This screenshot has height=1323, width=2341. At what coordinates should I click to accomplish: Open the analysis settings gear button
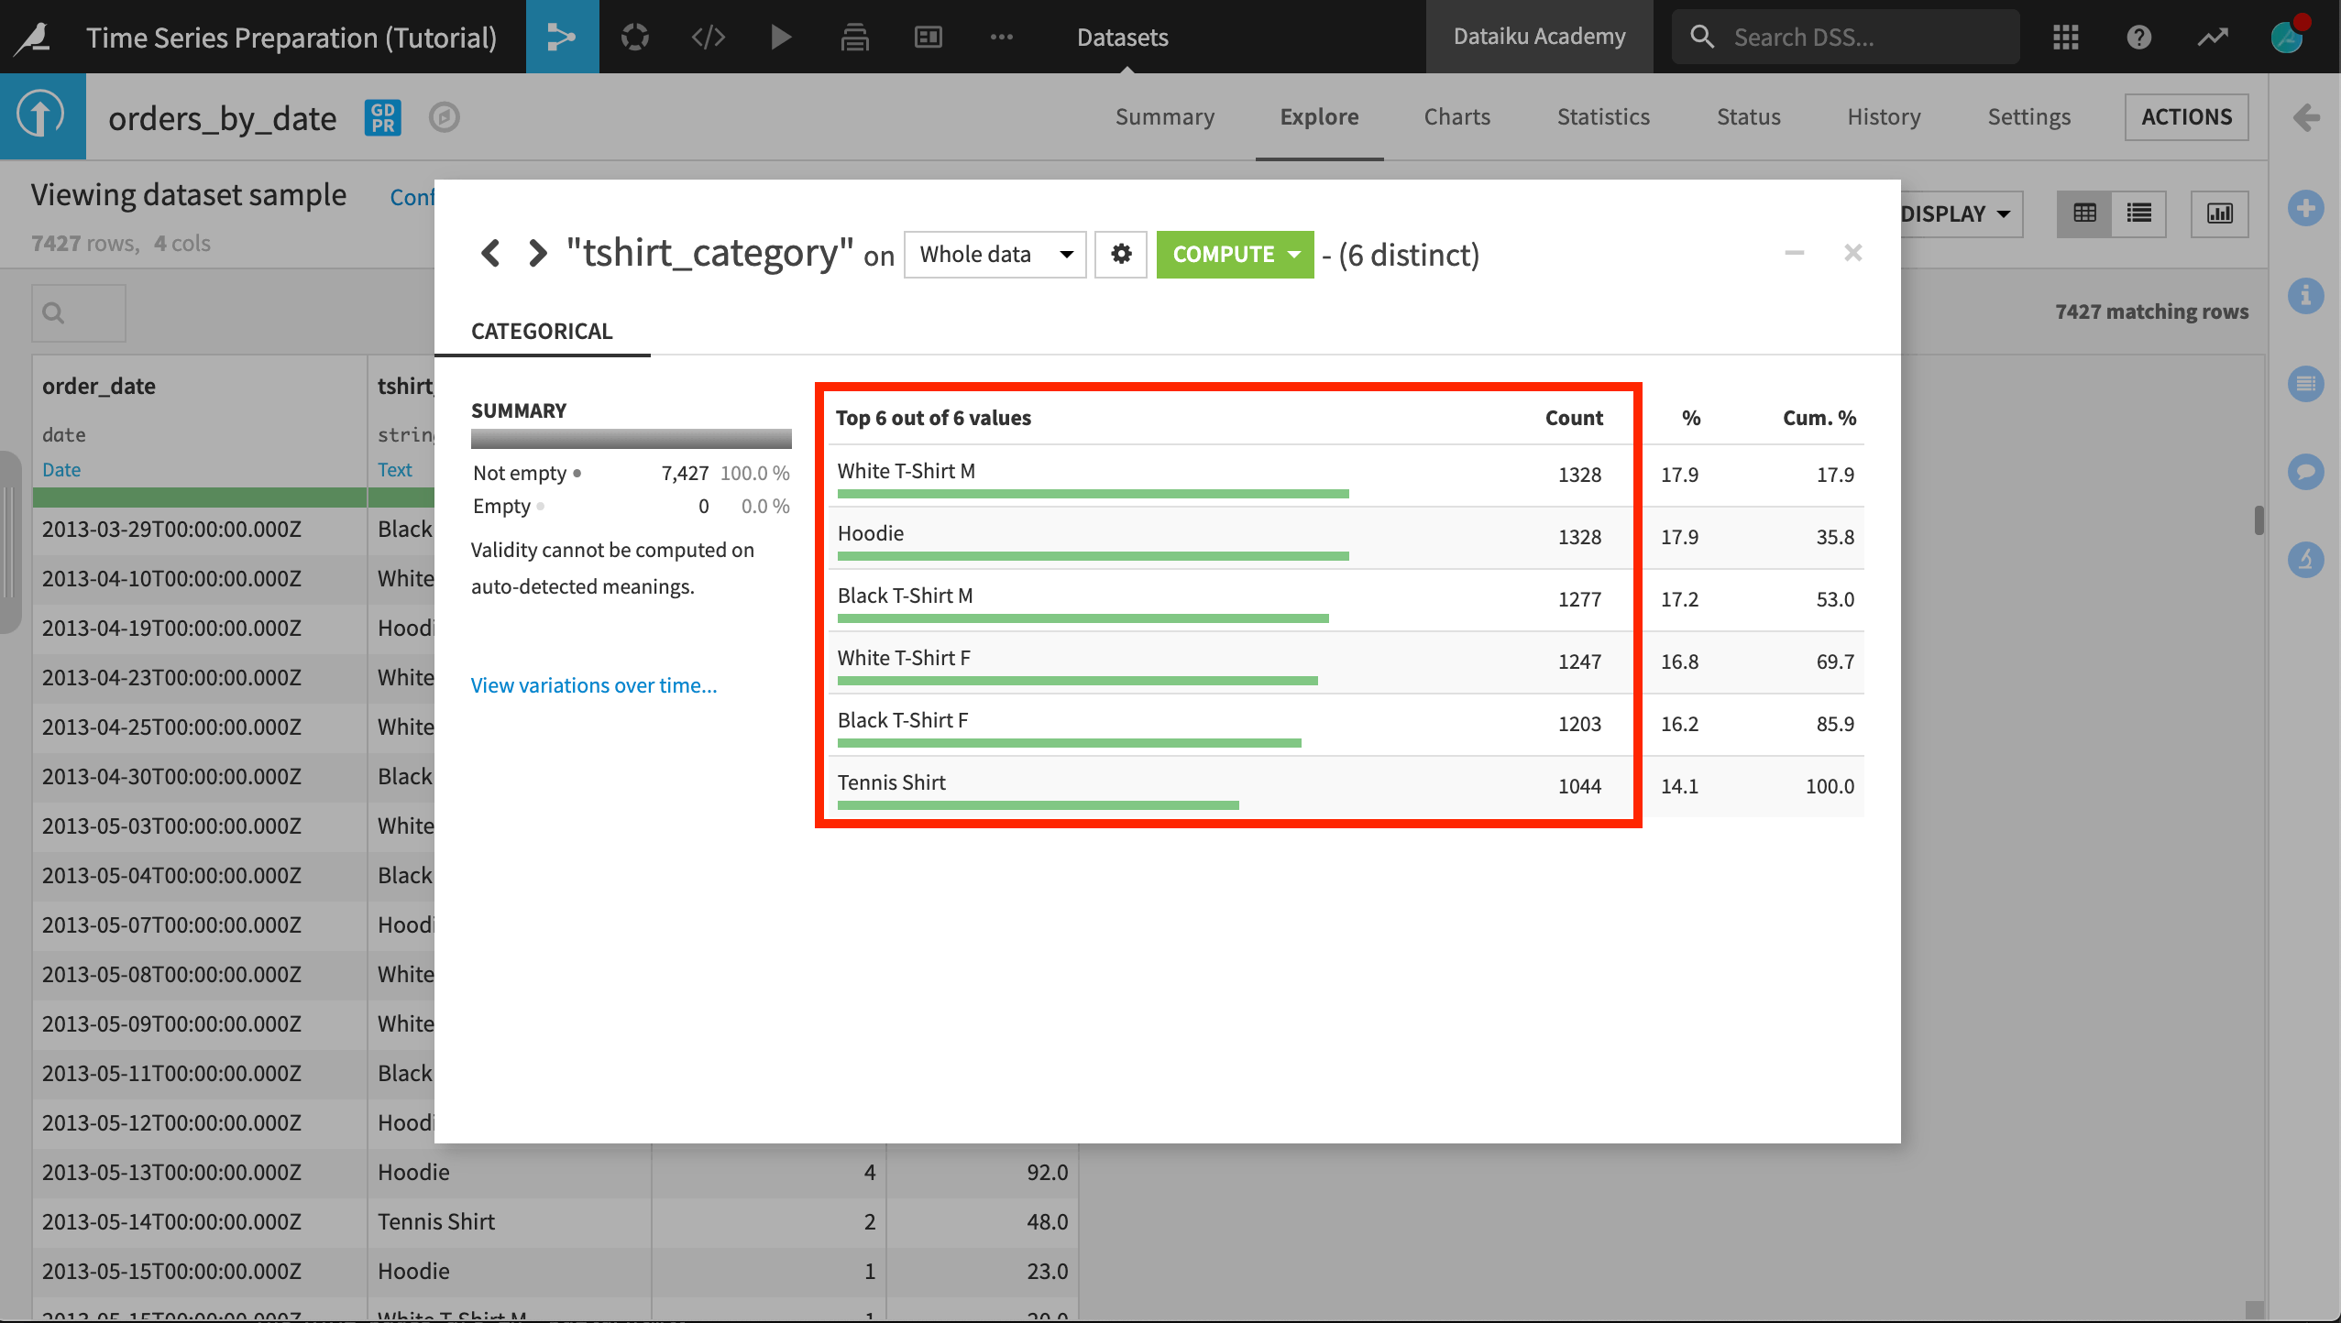[1121, 254]
